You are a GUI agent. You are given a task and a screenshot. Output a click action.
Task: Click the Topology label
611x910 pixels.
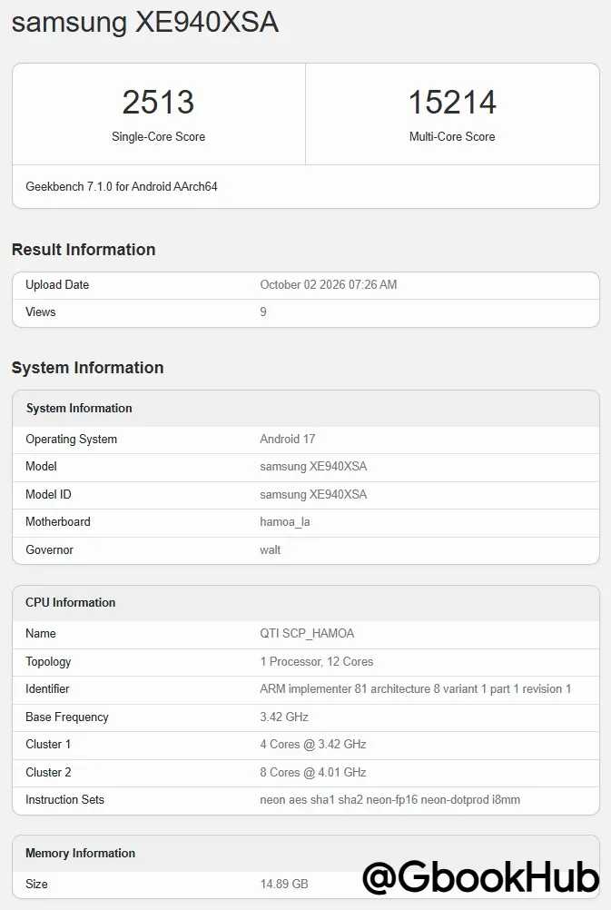[48, 661]
